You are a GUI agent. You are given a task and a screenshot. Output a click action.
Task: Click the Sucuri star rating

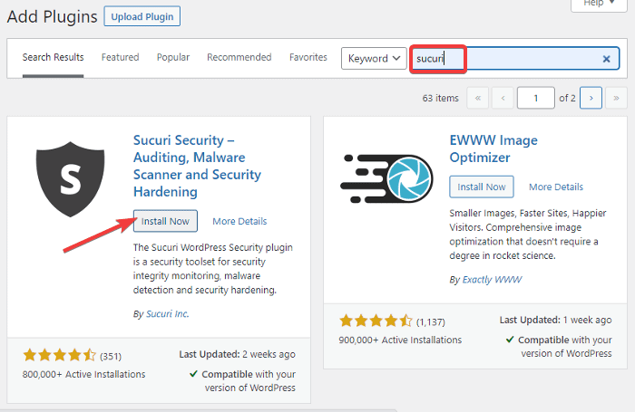click(x=59, y=355)
